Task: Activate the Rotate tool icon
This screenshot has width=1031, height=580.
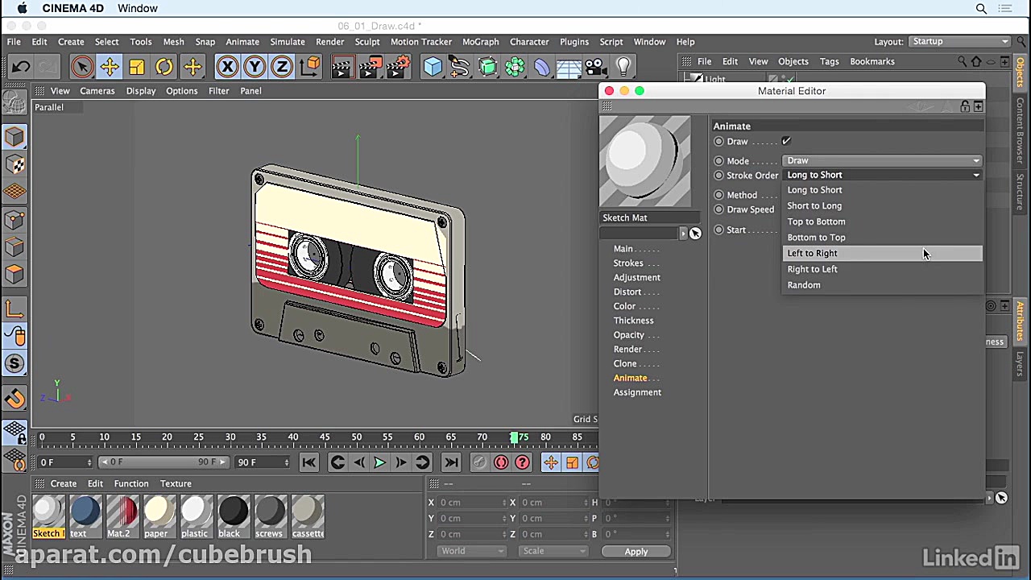Action: [x=164, y=67]
